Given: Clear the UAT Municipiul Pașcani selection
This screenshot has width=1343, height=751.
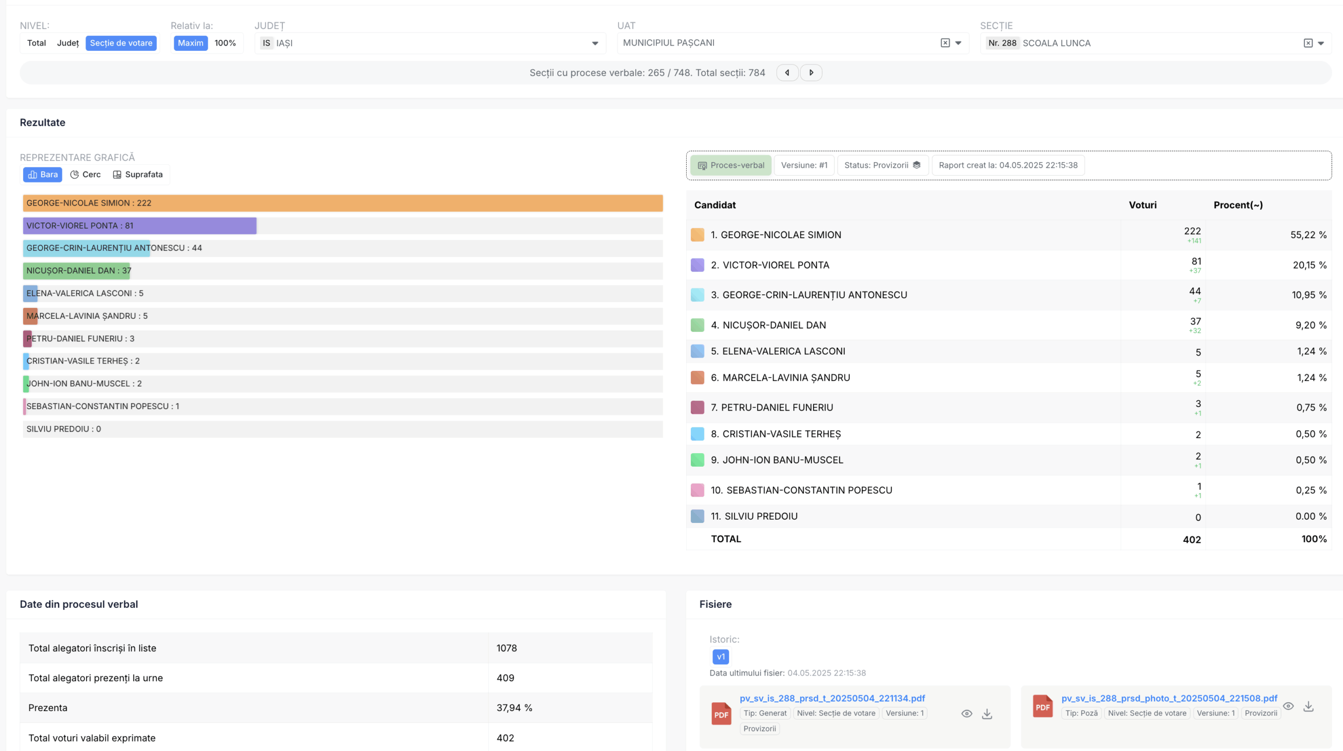Looking at the screenshot, I should pos(945,43).
